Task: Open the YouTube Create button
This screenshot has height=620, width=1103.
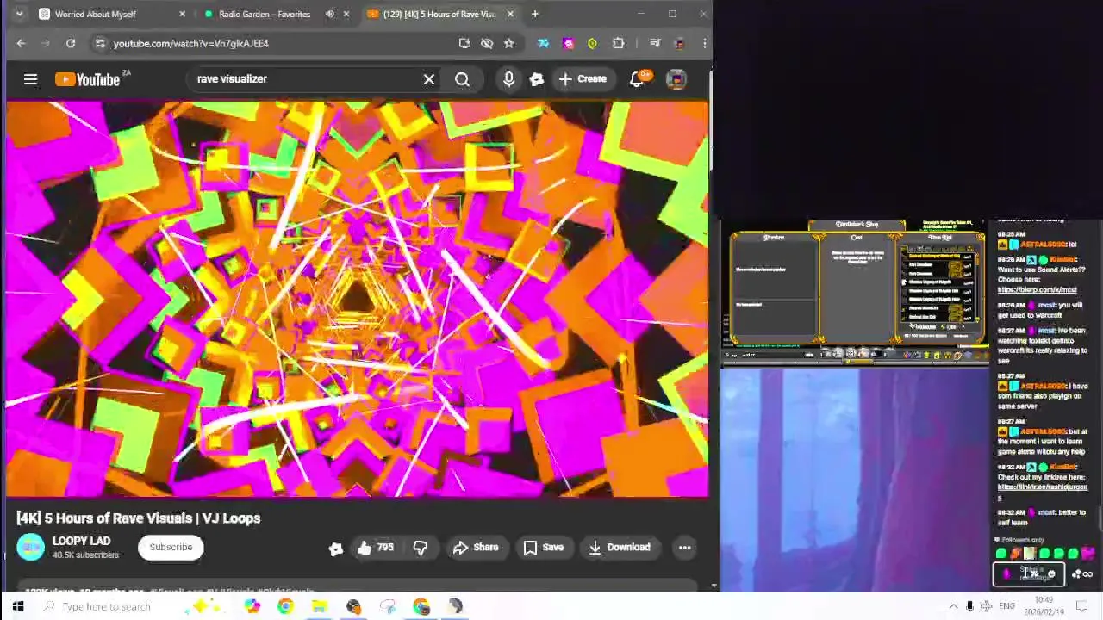Action: (x=583, y=79)
